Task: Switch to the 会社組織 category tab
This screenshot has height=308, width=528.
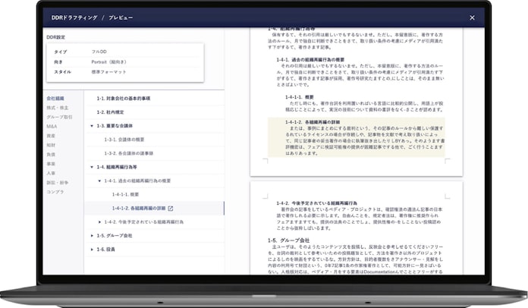Action: 56,99
